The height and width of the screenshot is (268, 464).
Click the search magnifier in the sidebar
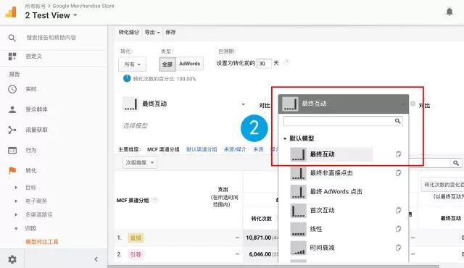12,38
